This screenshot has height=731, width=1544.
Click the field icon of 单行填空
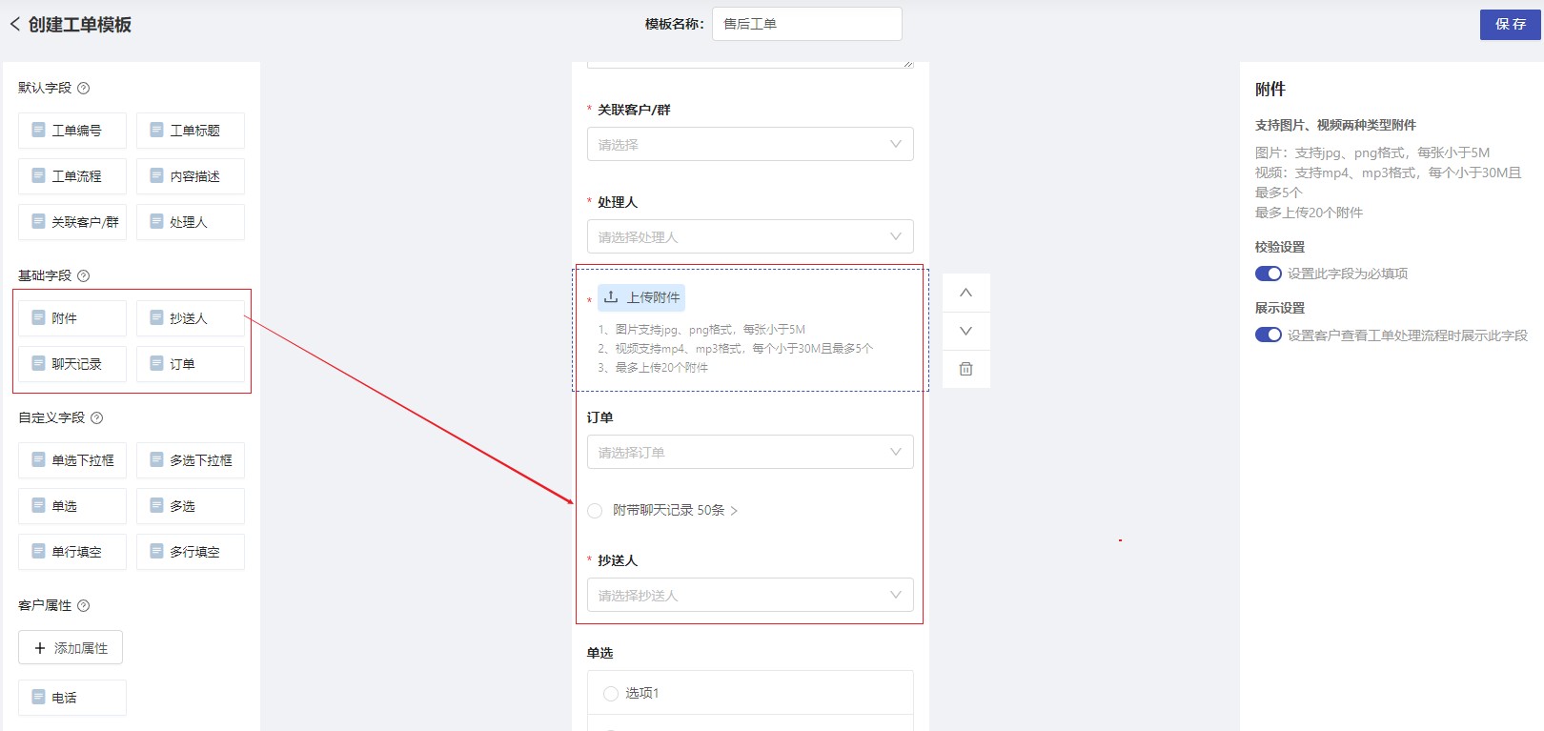pos(38,551)
